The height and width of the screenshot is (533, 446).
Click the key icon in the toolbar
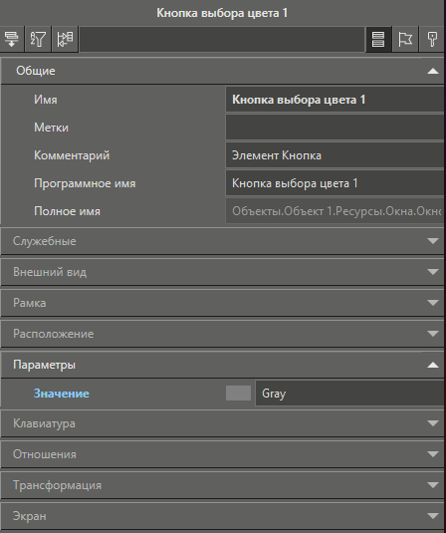(x=432, y=39)
